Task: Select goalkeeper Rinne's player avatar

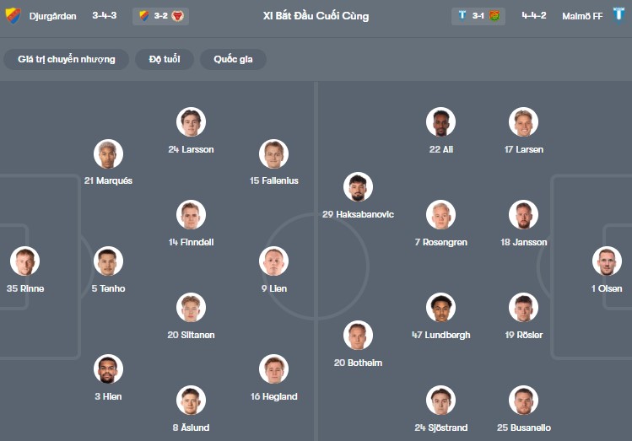Action: pyautogui.click(x=24, y=261)
